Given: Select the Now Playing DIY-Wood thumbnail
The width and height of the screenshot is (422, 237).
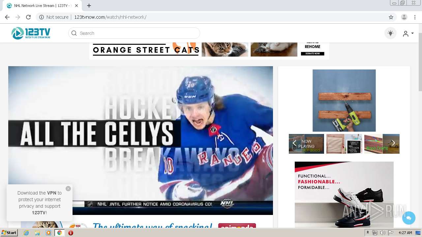Looking at the screenshot, I should coord(307,144).
